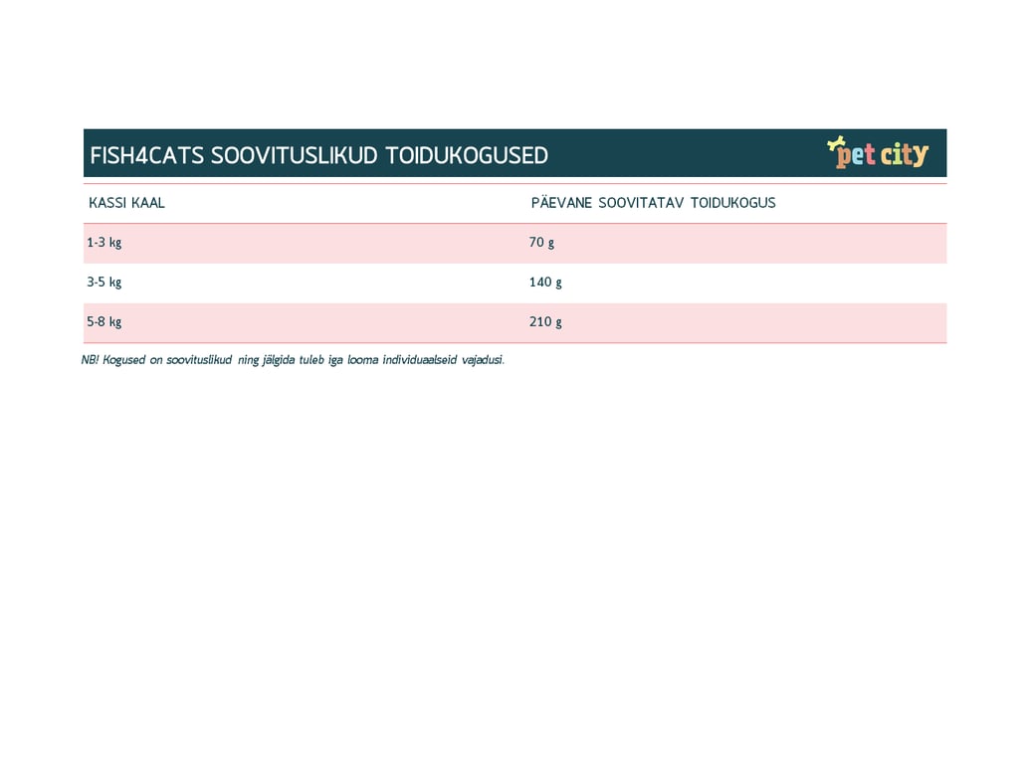Click the 'NB! Kogused on soovituslikud' footnote
This screenshot has width=1027, height=764.
(293, 360)
